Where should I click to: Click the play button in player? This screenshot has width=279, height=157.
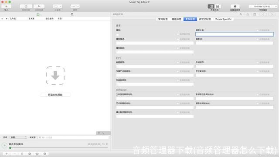coord(4,145)
